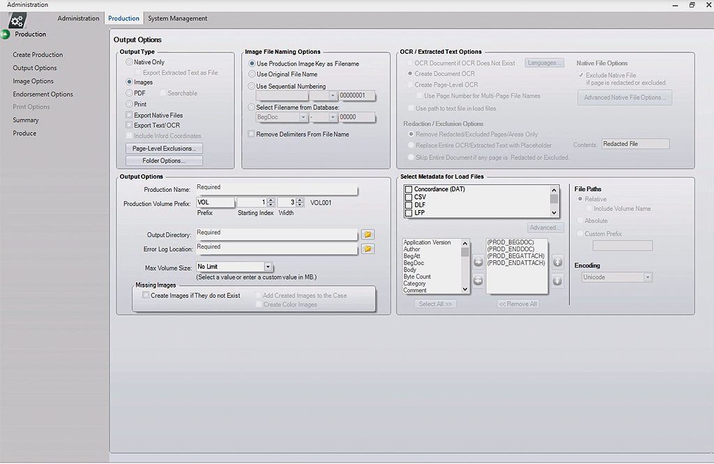Select the PDF output type radio button

[x=129, y=93]
